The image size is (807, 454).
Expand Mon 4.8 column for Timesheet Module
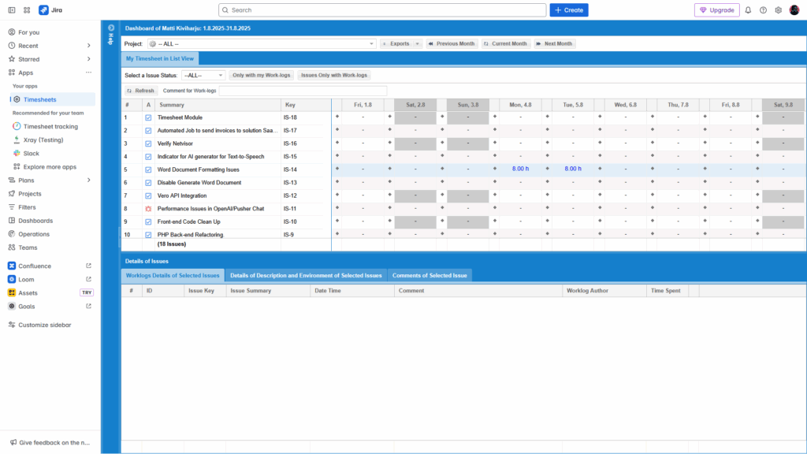495,117
